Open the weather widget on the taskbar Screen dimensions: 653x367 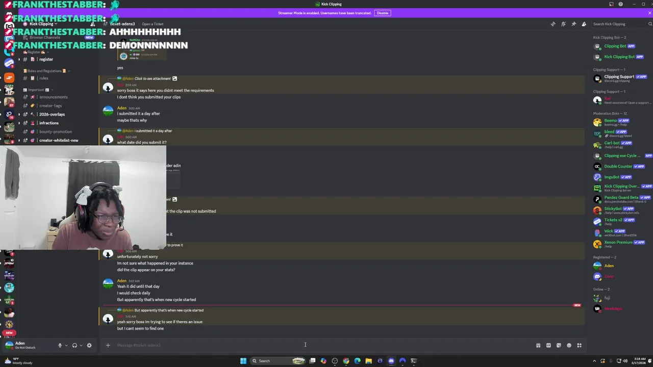tap(18, 361)
